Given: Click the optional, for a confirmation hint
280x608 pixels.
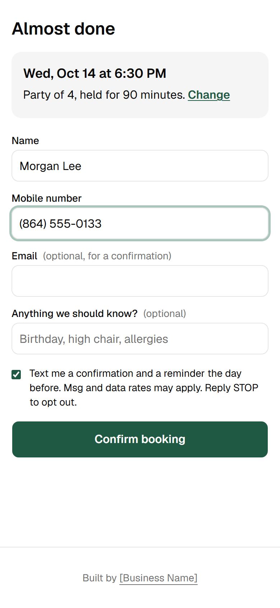Looking at the screenshot, I should tap(107, 256).
